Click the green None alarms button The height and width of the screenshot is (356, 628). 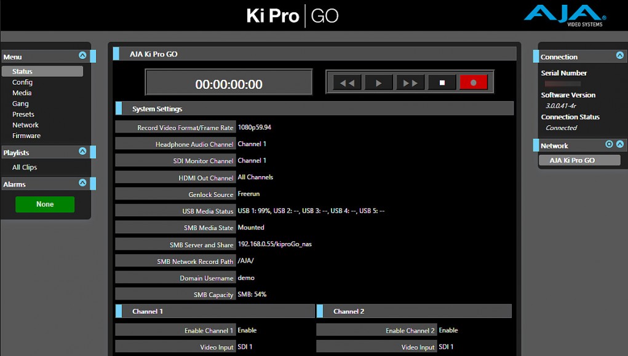(x=45, y=204)
